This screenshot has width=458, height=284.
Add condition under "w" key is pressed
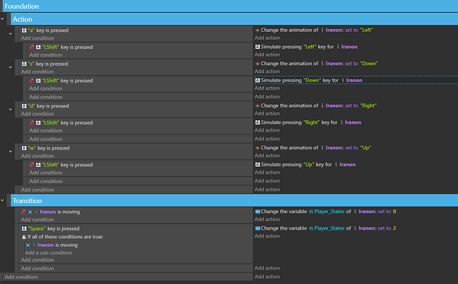click(37, 156)
